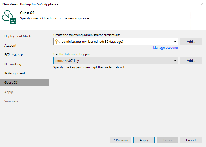
Task: Click the AWS cloud appliance icon
Action: [9, 18]
